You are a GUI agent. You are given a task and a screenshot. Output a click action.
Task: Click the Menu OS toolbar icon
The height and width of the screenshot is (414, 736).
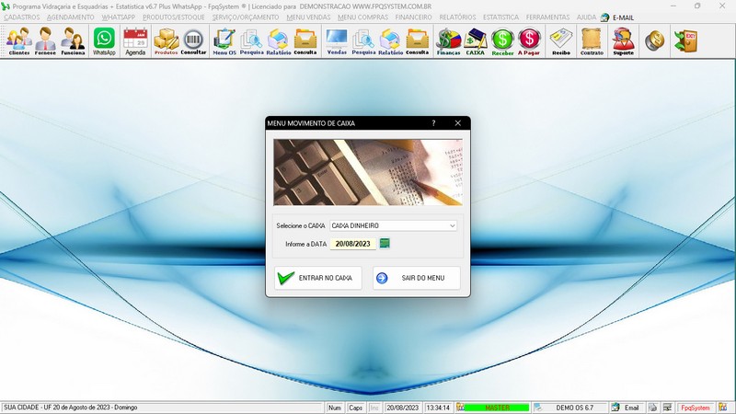(224, 41)
